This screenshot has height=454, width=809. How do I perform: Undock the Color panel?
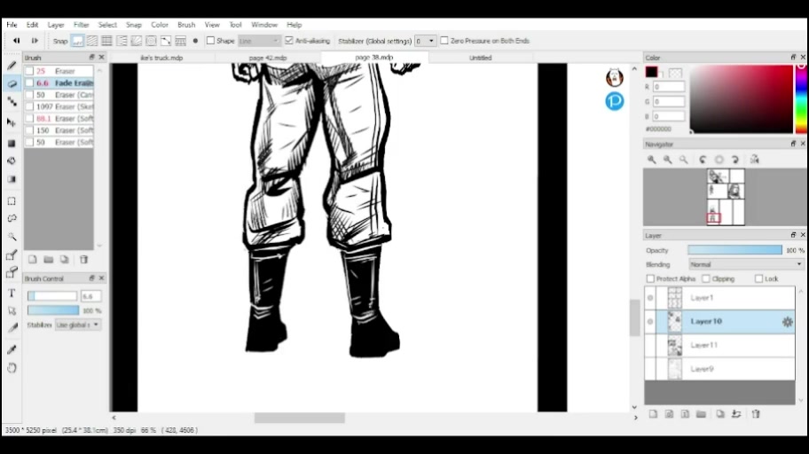pyautogui.click(x=793, y=58)
